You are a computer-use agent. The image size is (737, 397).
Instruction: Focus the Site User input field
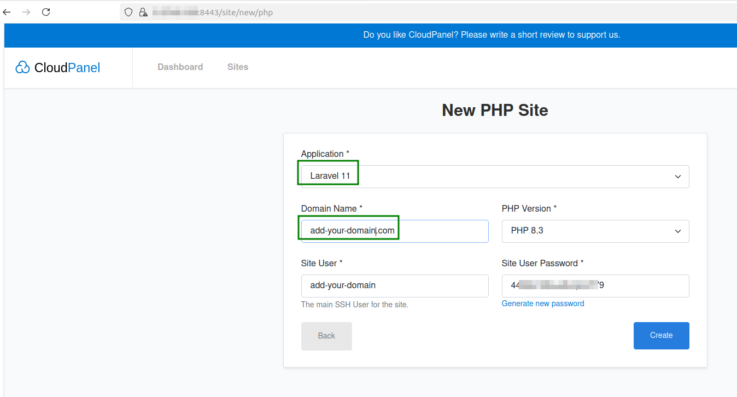point(395,286)
